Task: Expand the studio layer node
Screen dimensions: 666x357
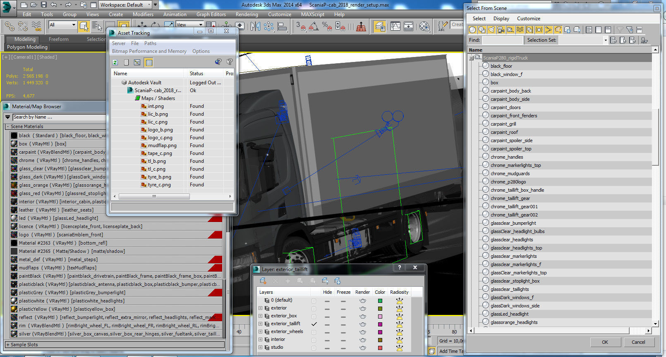Action: click(x=261, y=347)
